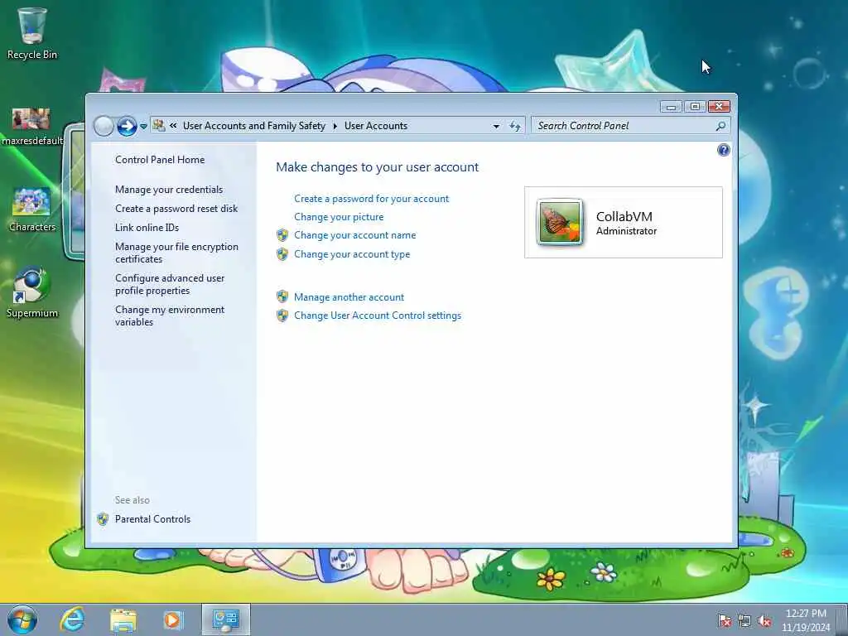848x636 pixels.
Task: Expand the breadcrumb arrow before User Accounts
Action: (335, 126)
